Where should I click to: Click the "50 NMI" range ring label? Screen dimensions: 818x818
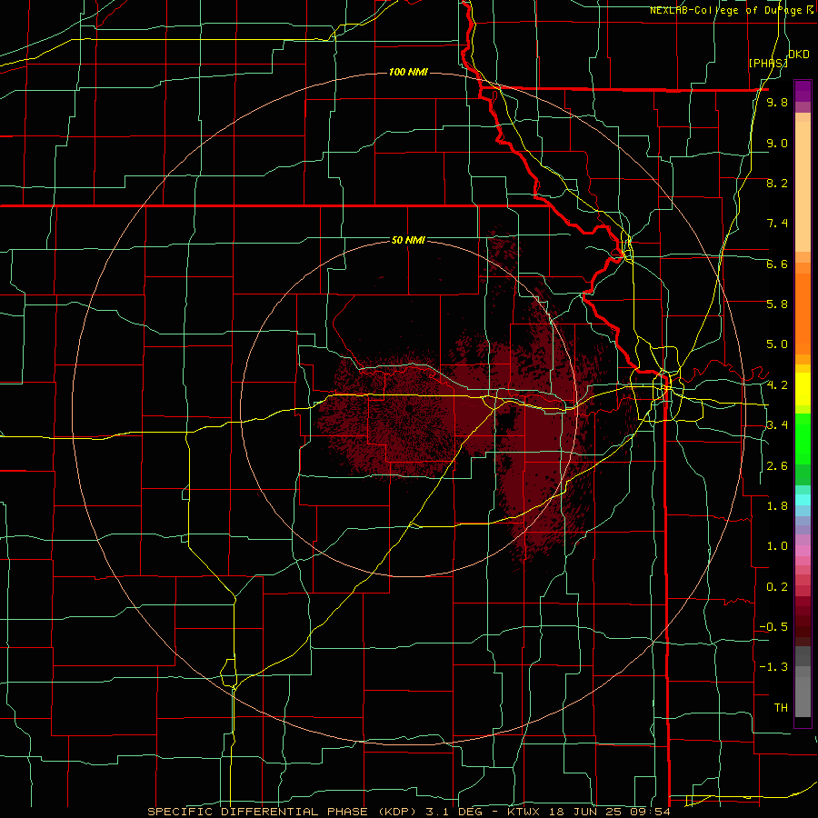(408, 240)
